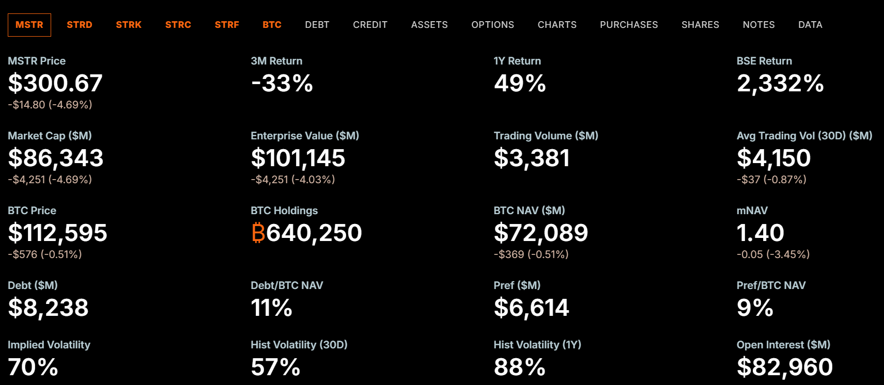Click the mNAV value 1.40
The image size is (884, 385).
click(x=760, y=233)
